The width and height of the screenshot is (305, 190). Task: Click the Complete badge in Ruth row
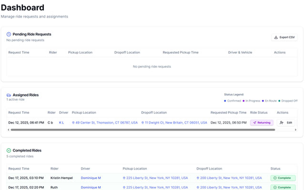(283, 187)
